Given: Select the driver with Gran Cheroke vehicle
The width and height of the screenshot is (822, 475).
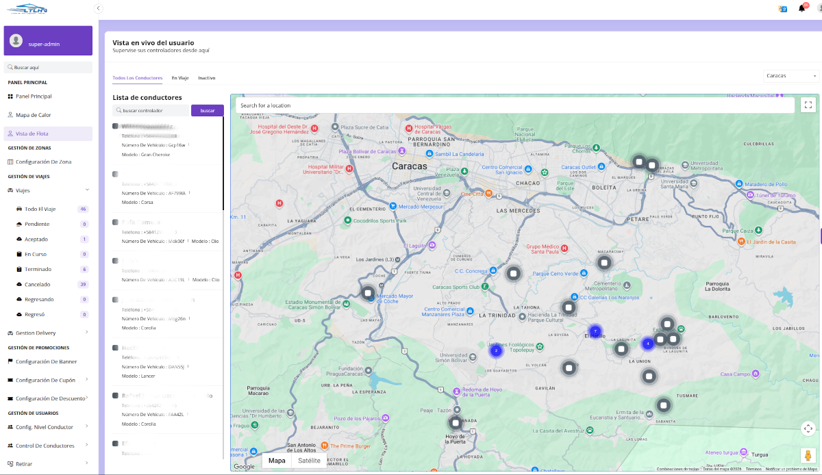Looking at the screenshot, I should point(168,140).
